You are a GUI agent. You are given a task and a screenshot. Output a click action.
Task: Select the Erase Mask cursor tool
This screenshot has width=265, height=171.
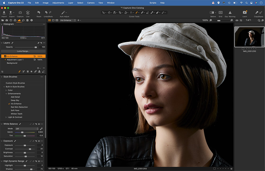(x=148, y=13)
